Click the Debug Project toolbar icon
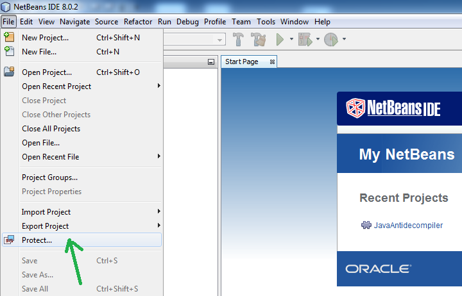This screenshot has height=296, width=462. tap(305, 40)
